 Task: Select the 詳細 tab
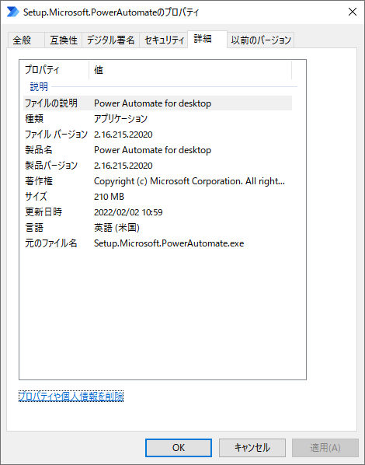tap(207, 39)
